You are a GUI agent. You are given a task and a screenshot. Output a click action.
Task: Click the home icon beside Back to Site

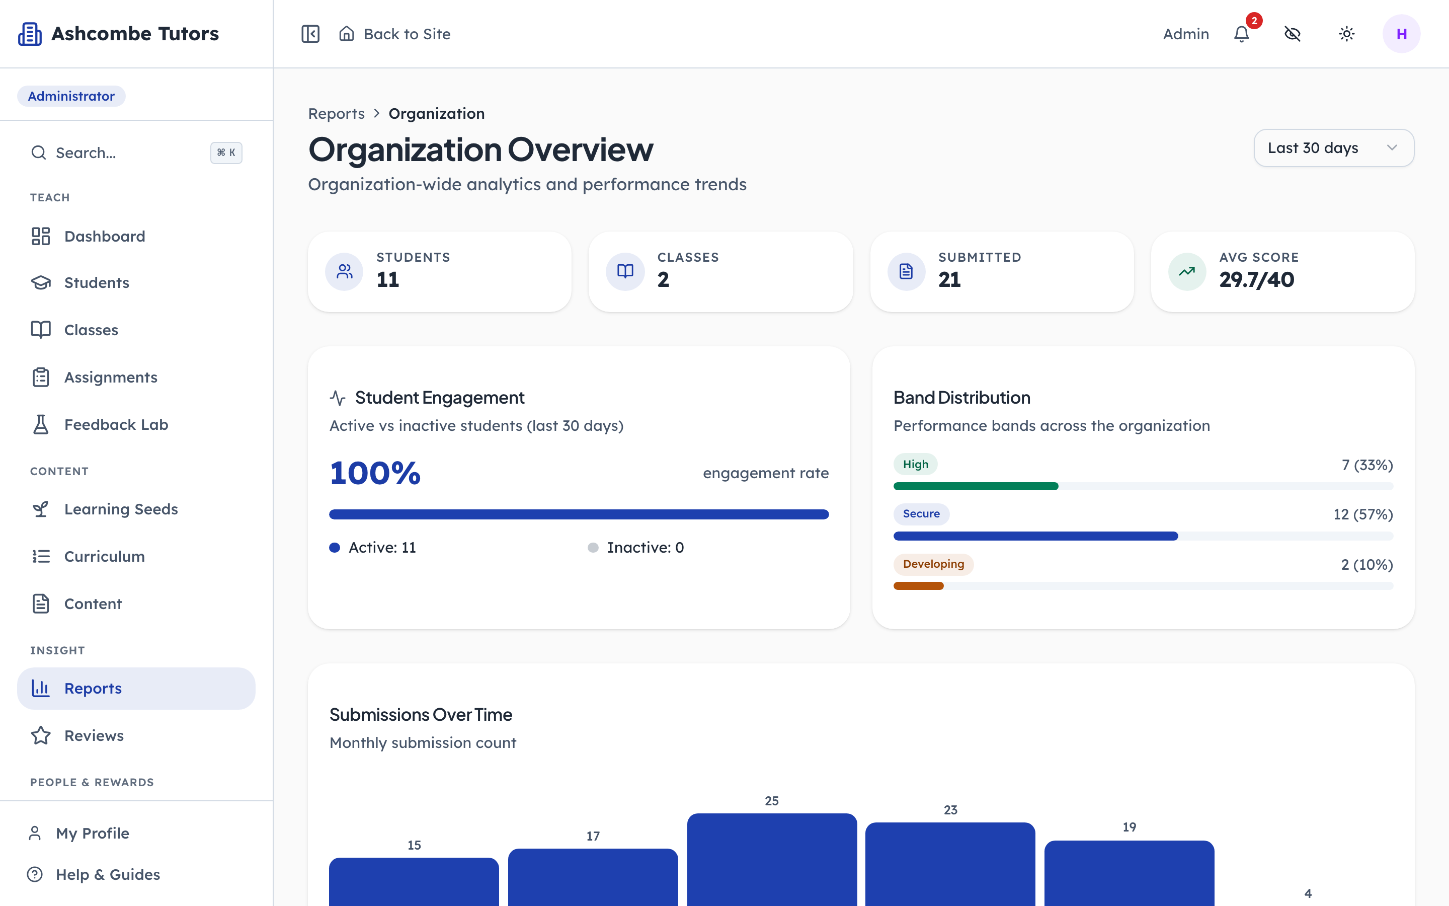347,34
